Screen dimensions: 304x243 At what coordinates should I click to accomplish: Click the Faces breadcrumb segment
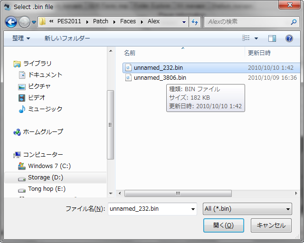click(x=128, y=21)
